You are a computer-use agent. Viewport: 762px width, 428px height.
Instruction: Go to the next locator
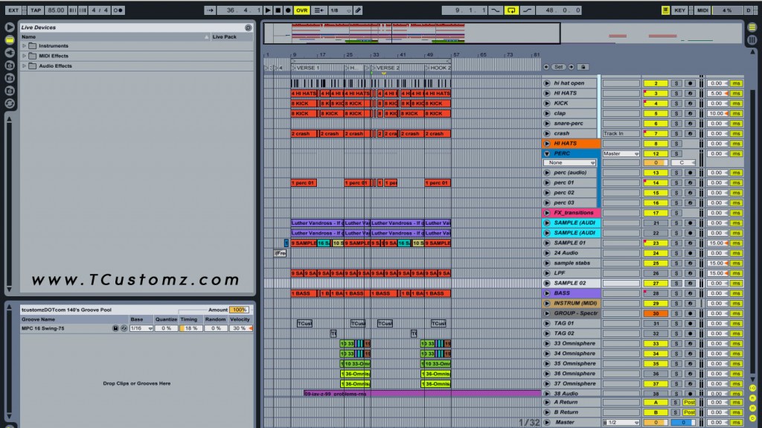[571, 67]
